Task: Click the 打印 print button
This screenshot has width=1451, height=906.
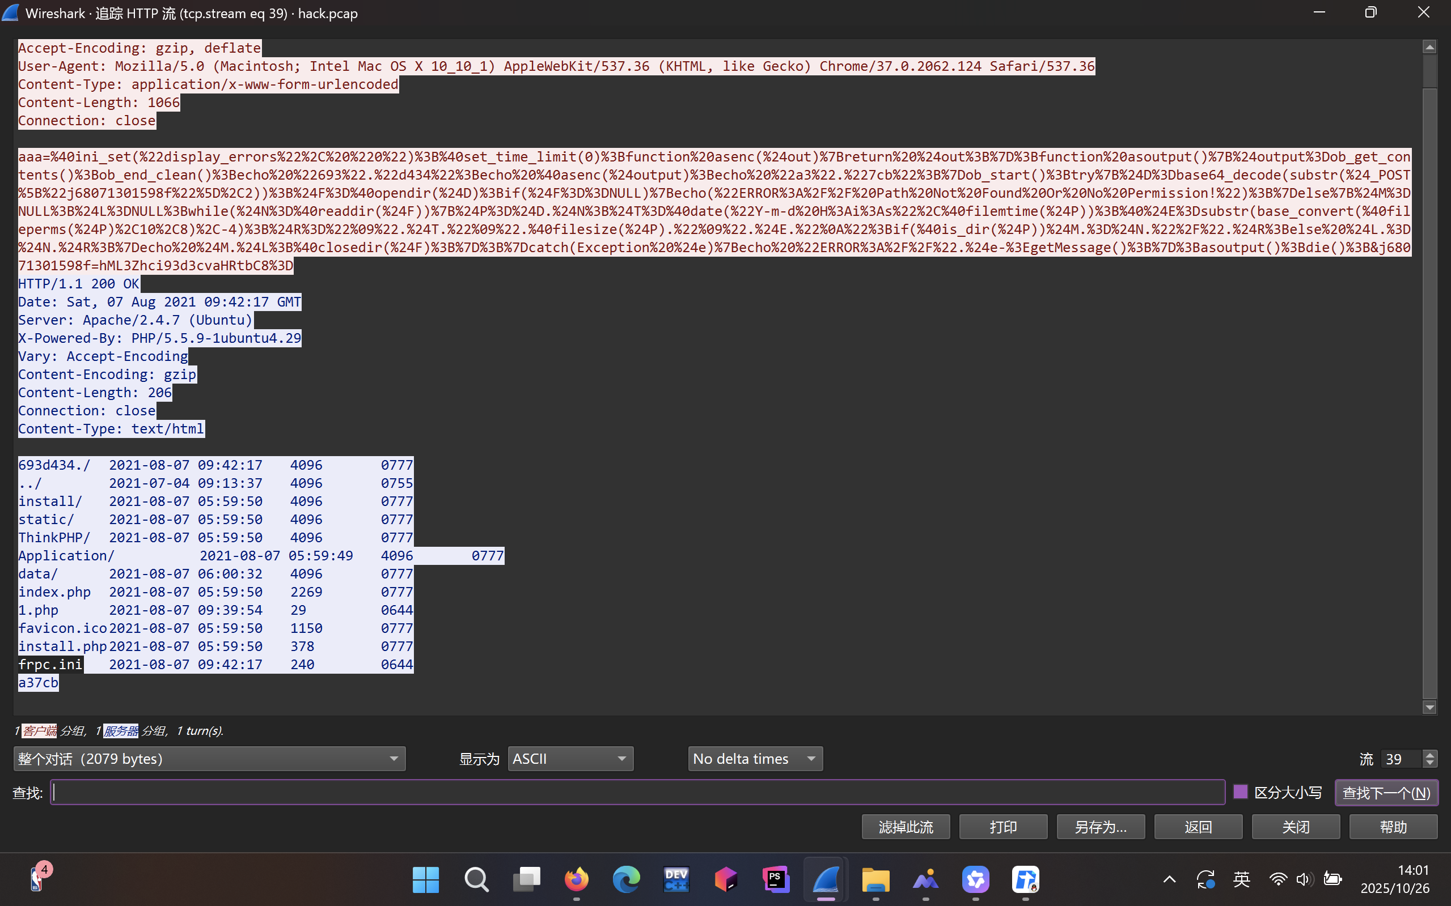Action: [1003, 827]
